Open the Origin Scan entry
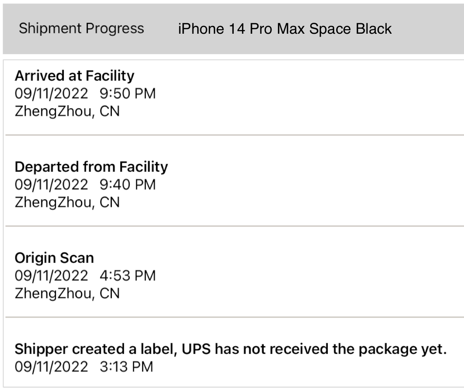 (x=54, y=258)
